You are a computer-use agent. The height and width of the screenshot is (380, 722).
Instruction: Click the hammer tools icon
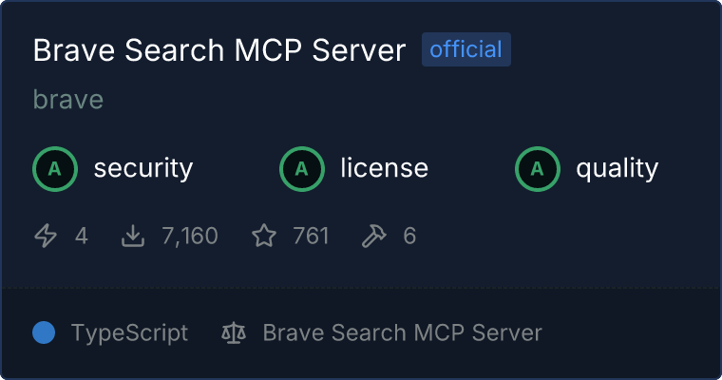pyautogui.click(x=374, y=236)
